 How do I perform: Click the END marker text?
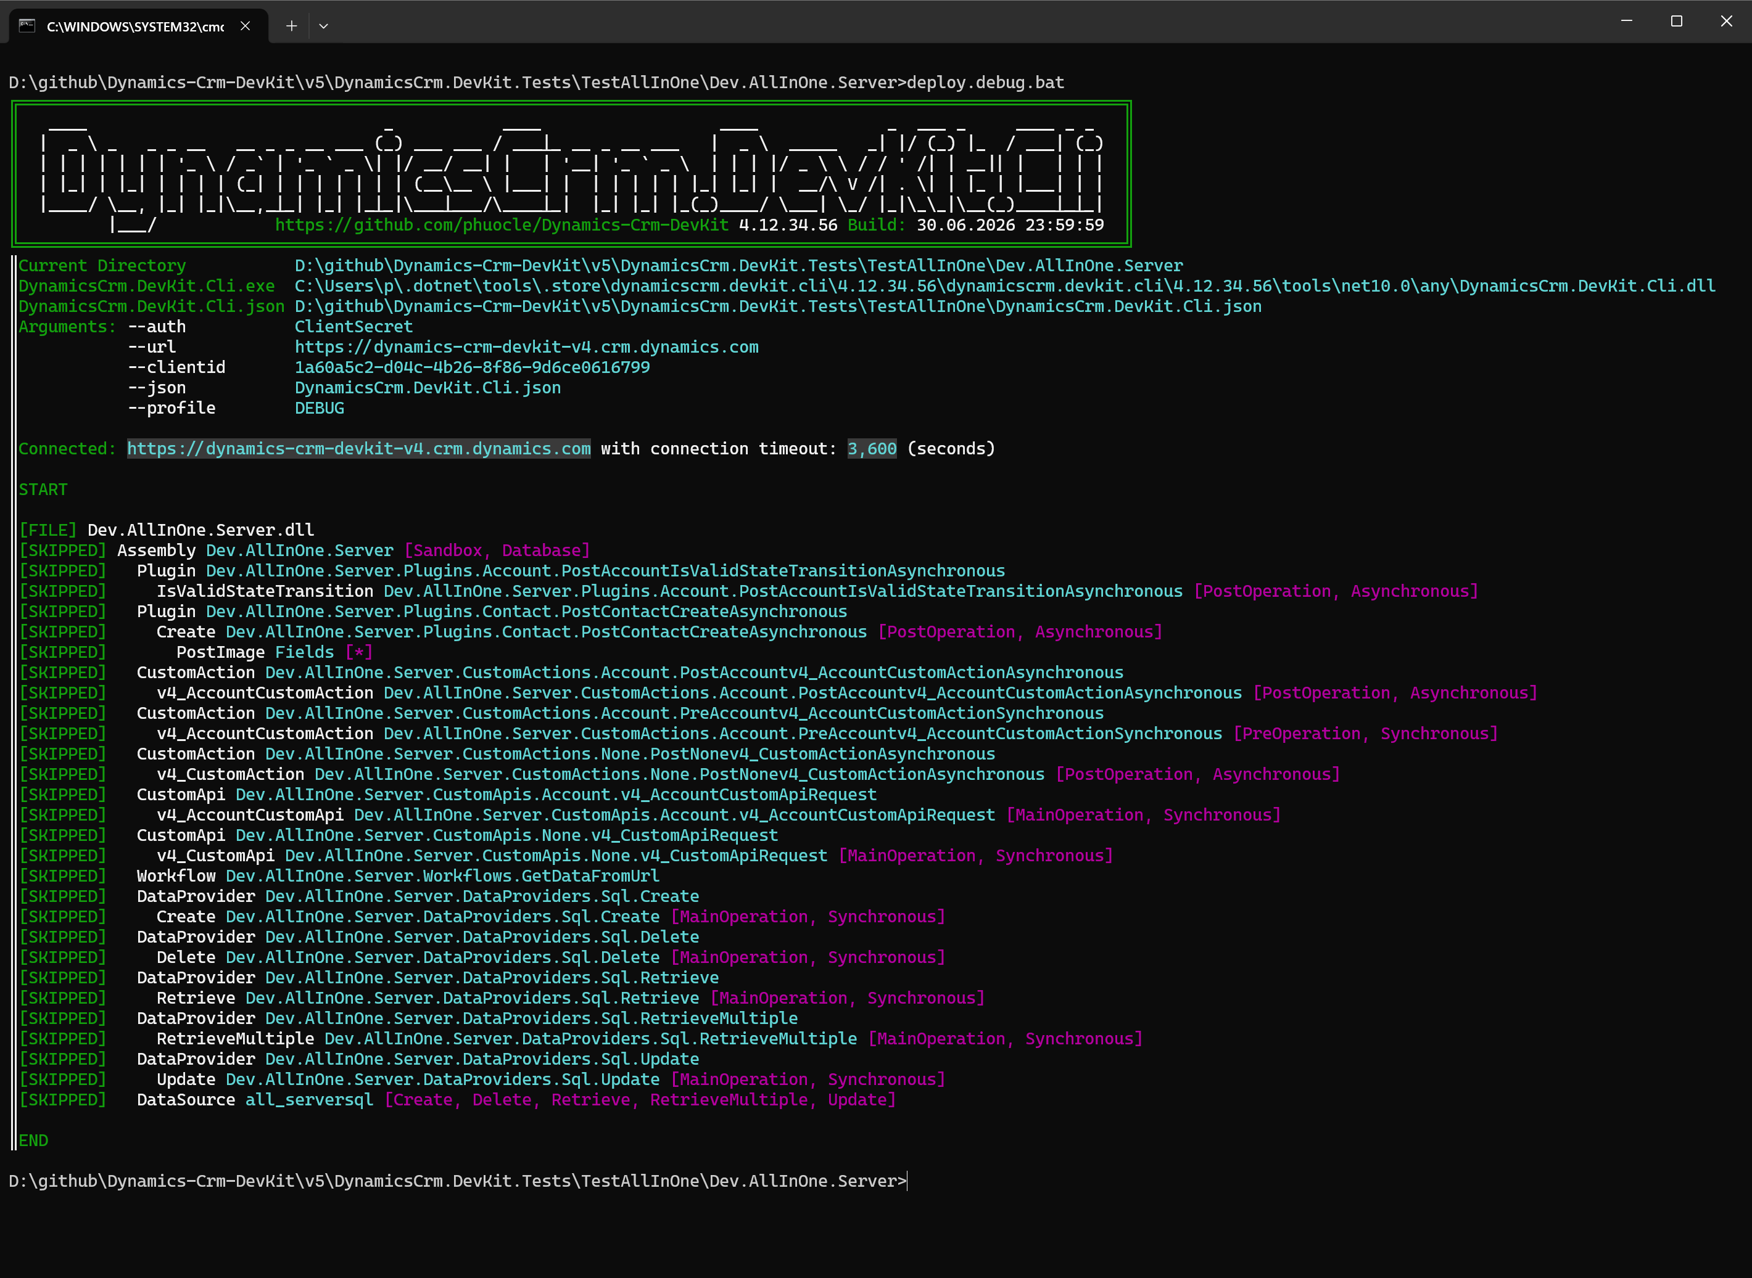[33, 1141]
